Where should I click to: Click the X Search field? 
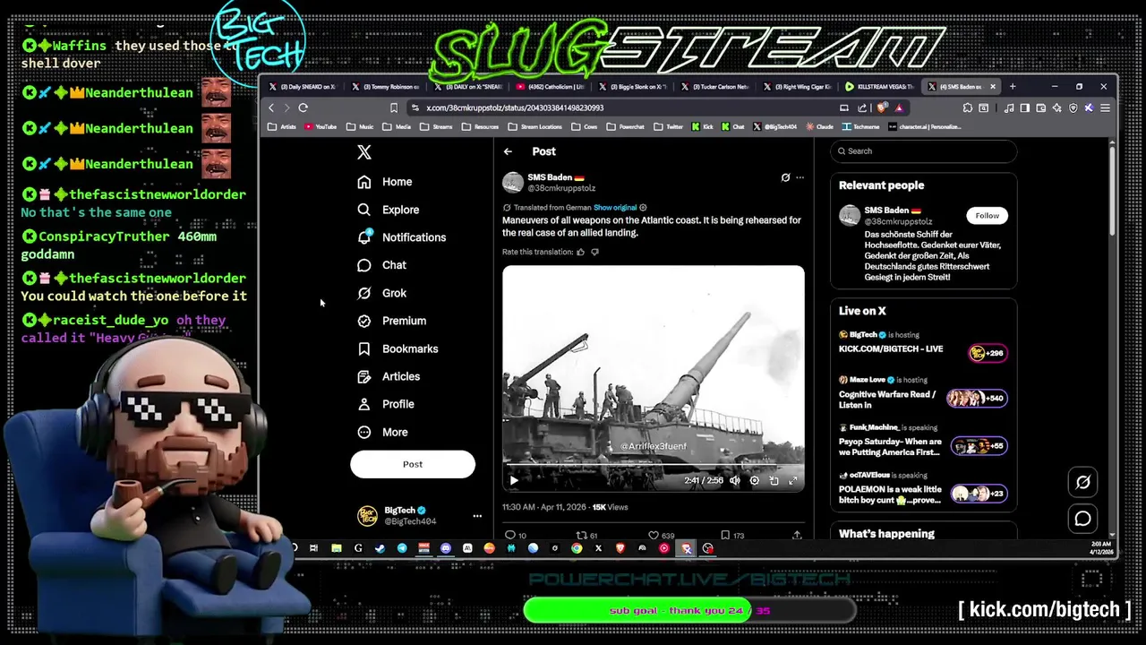(923, 151)
